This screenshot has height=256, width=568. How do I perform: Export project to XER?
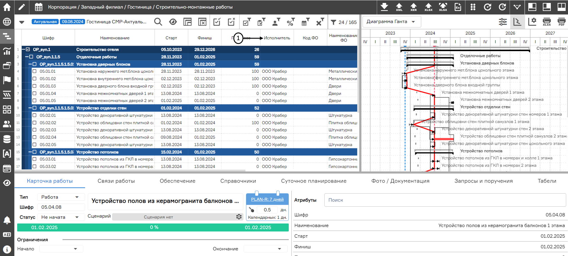(413, 7)
